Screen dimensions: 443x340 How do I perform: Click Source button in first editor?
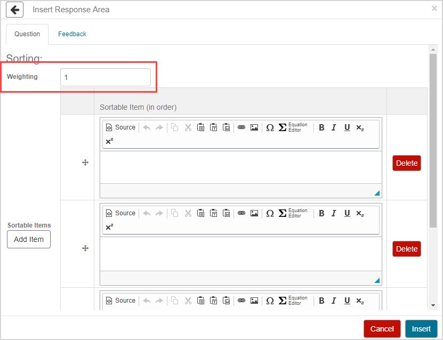tap(120, 127)
